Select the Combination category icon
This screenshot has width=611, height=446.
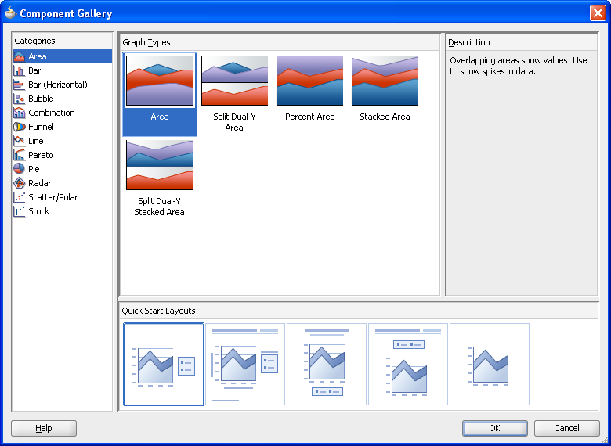(x=19, y=113)
